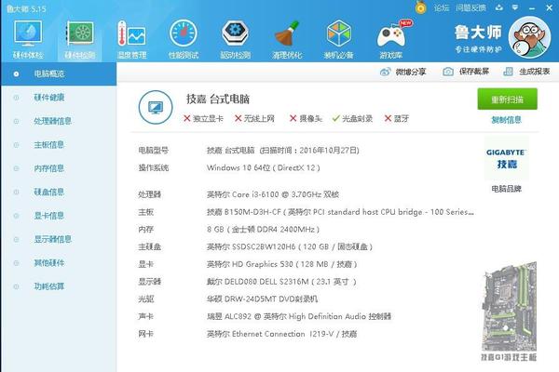The image size is (559, 372).
Task: Open the 论坛 forum link
Action: [x=442, y=7]
